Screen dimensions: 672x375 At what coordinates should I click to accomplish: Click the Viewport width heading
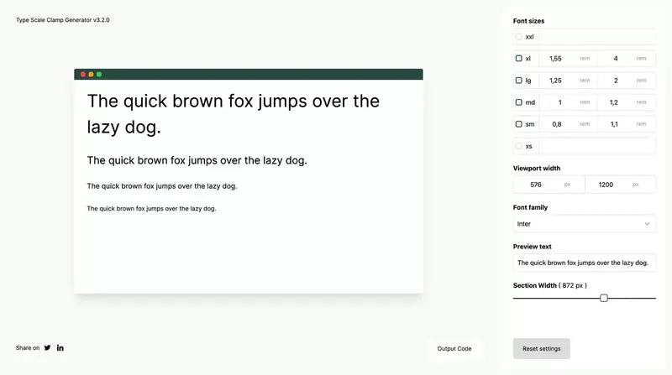pos(537,169)
